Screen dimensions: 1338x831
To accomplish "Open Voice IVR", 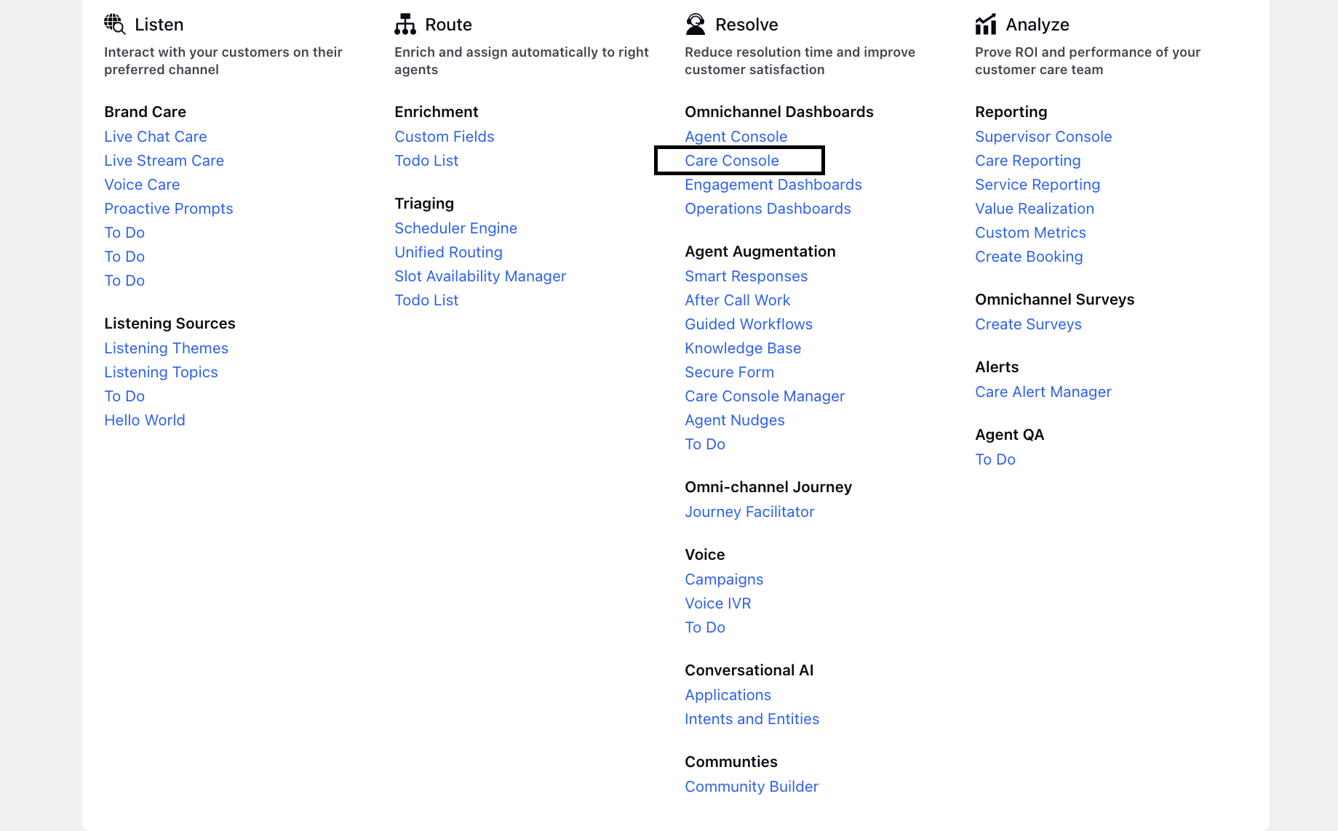I will [718, 603].
